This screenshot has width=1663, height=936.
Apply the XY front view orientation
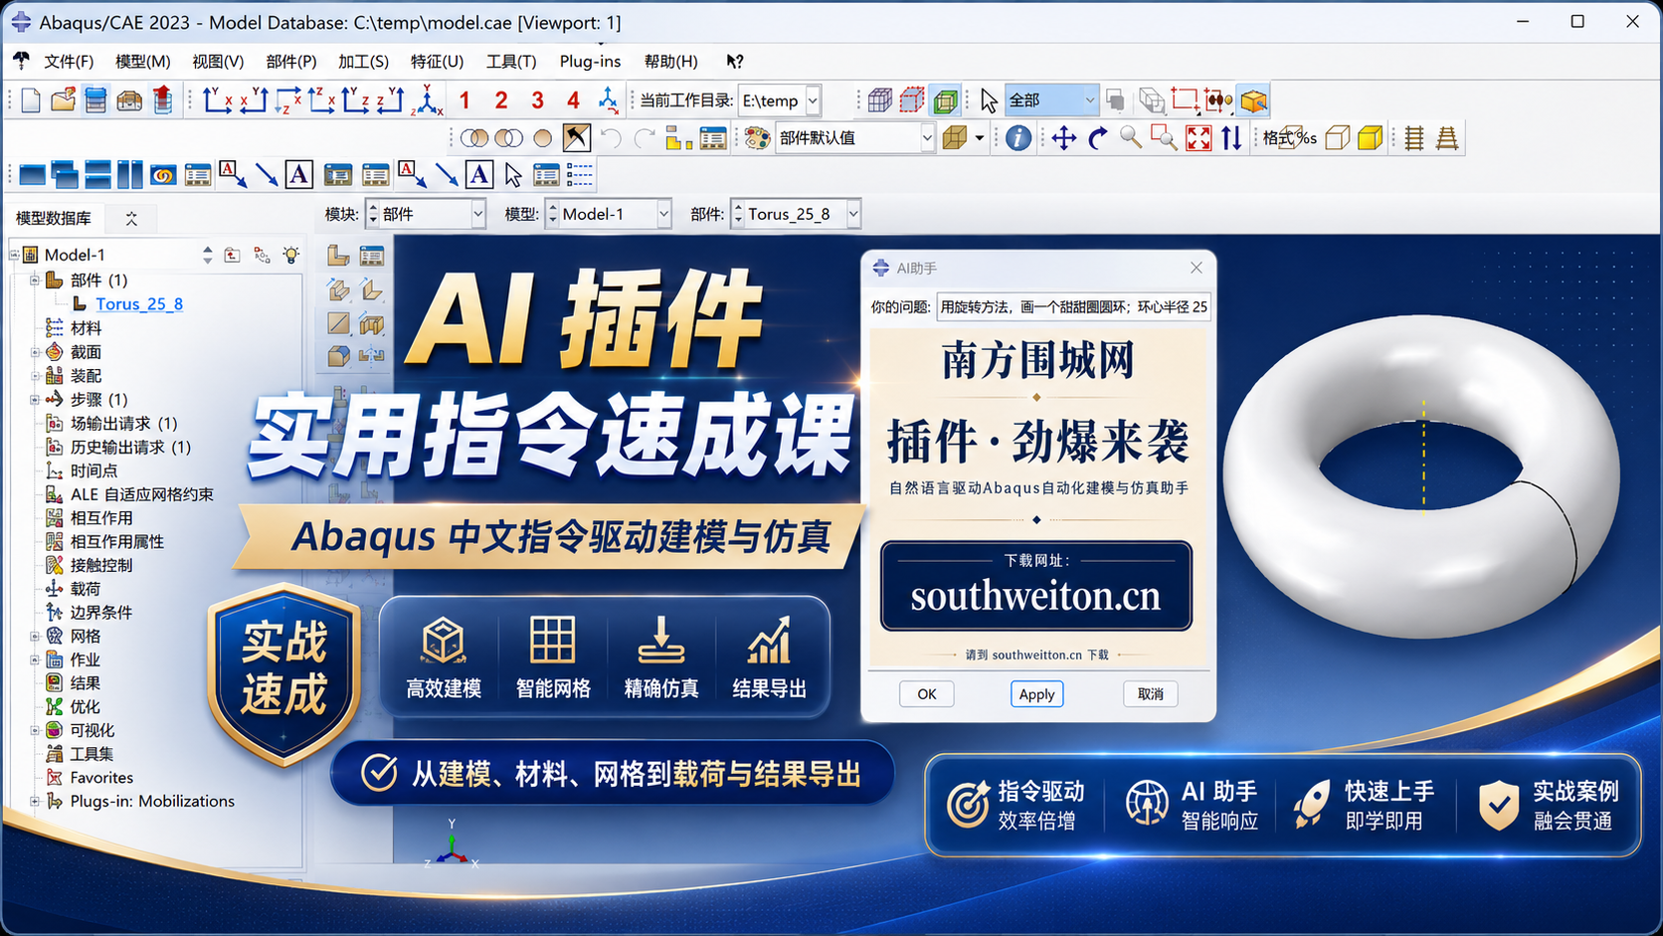pos(218,100)
